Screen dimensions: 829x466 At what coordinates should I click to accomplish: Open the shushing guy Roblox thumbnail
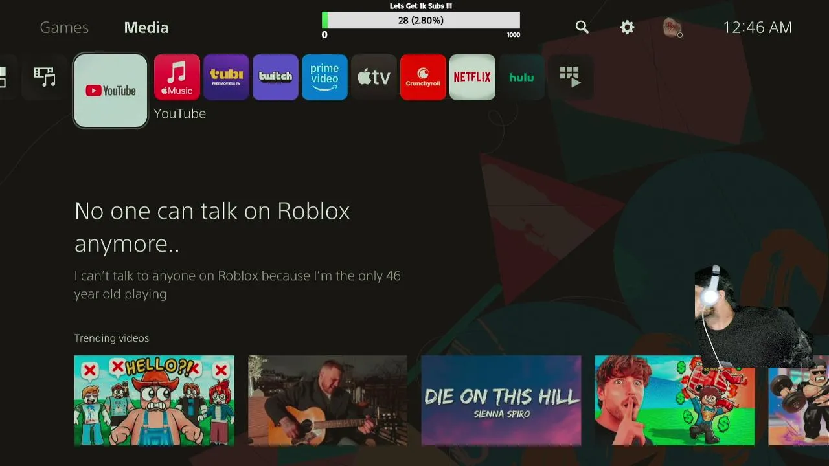click(675, 401)
